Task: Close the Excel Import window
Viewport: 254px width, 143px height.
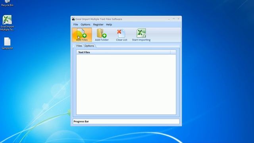Action: tap(178, 19)
